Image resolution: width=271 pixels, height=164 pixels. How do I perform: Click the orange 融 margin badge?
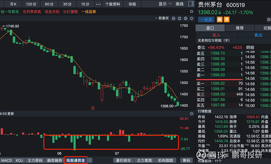click(220, 19)
